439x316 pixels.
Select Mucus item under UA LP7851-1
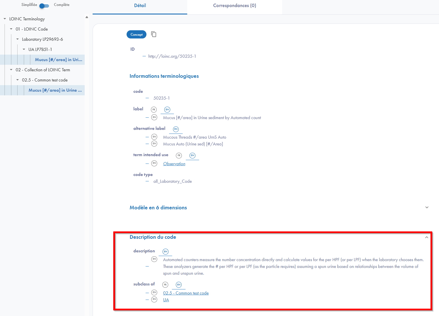pos(58,60)
